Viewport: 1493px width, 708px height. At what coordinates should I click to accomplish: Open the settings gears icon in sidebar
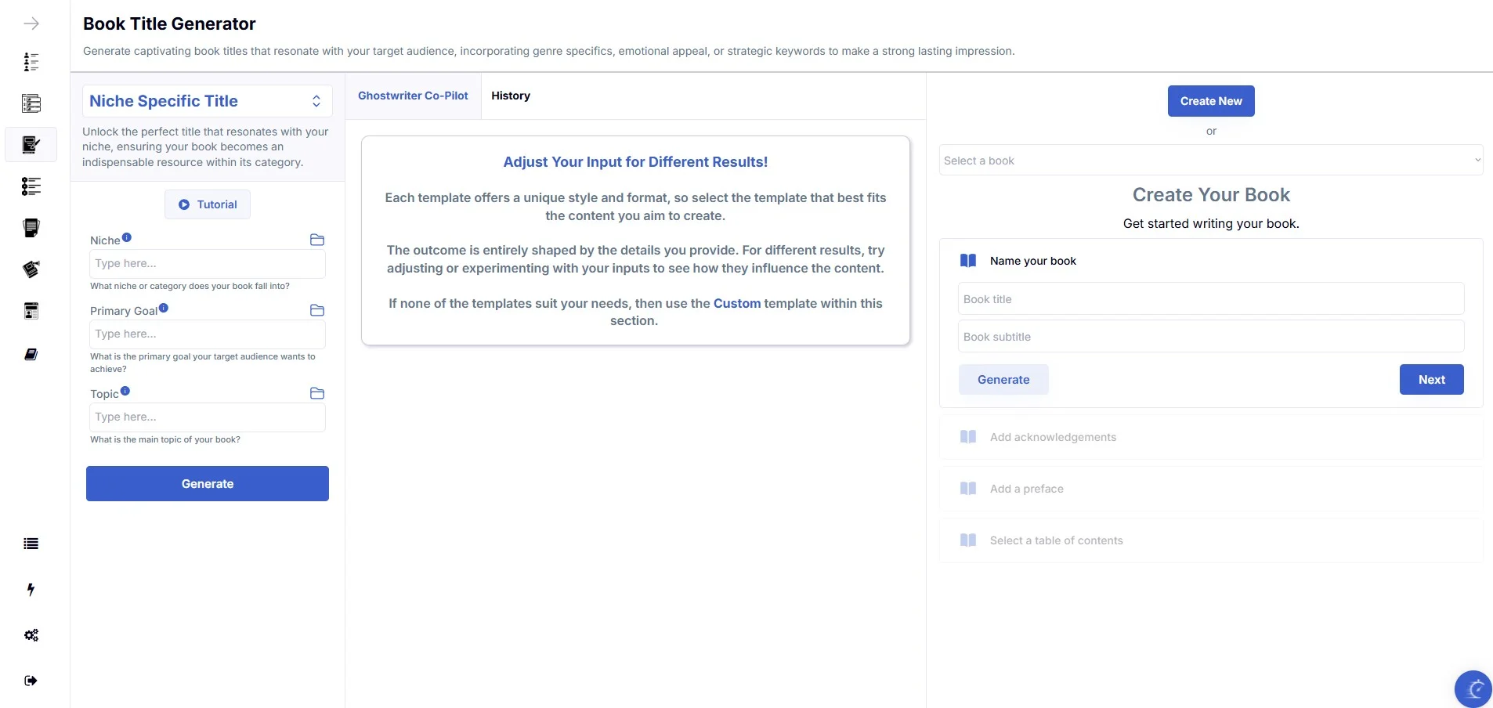click(31, 636)
